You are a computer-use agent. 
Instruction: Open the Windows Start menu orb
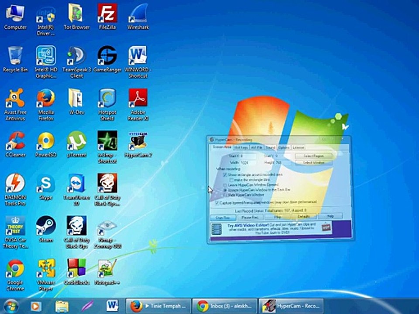click(x=11, y=306)
